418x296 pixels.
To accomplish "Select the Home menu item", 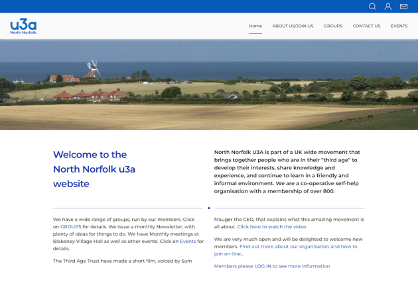I will 255,26.
